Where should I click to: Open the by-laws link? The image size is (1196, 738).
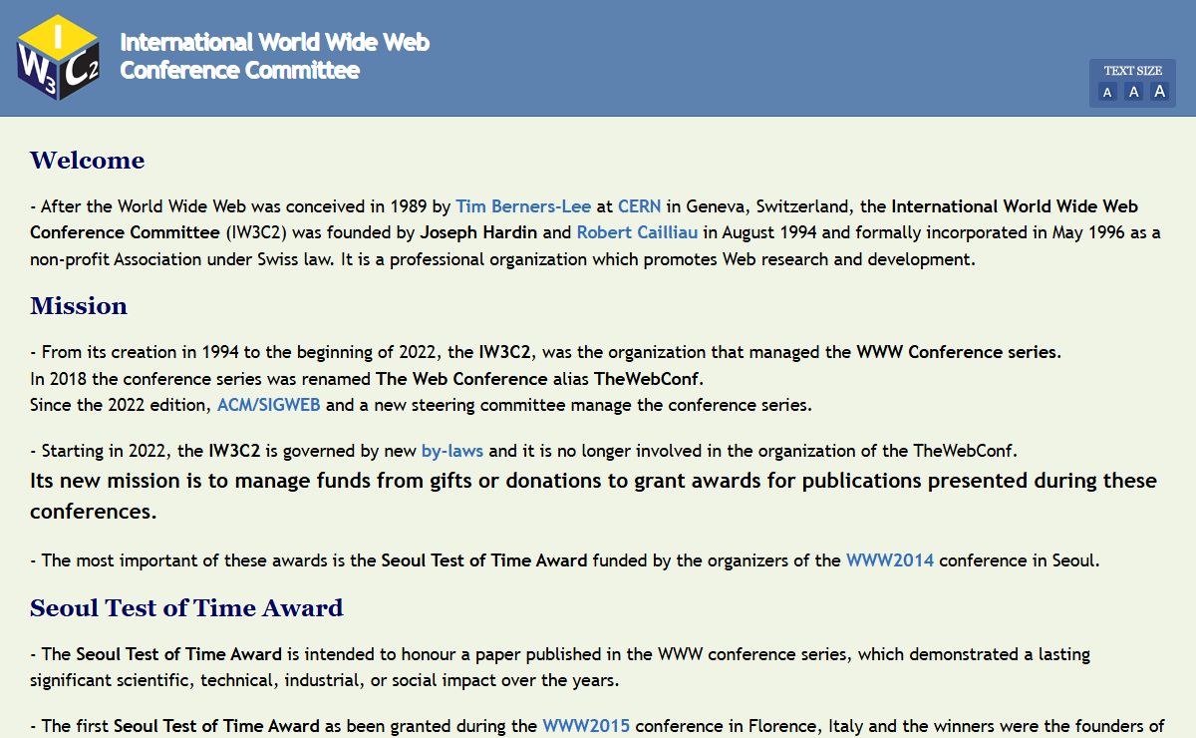[x=452, y=451]
